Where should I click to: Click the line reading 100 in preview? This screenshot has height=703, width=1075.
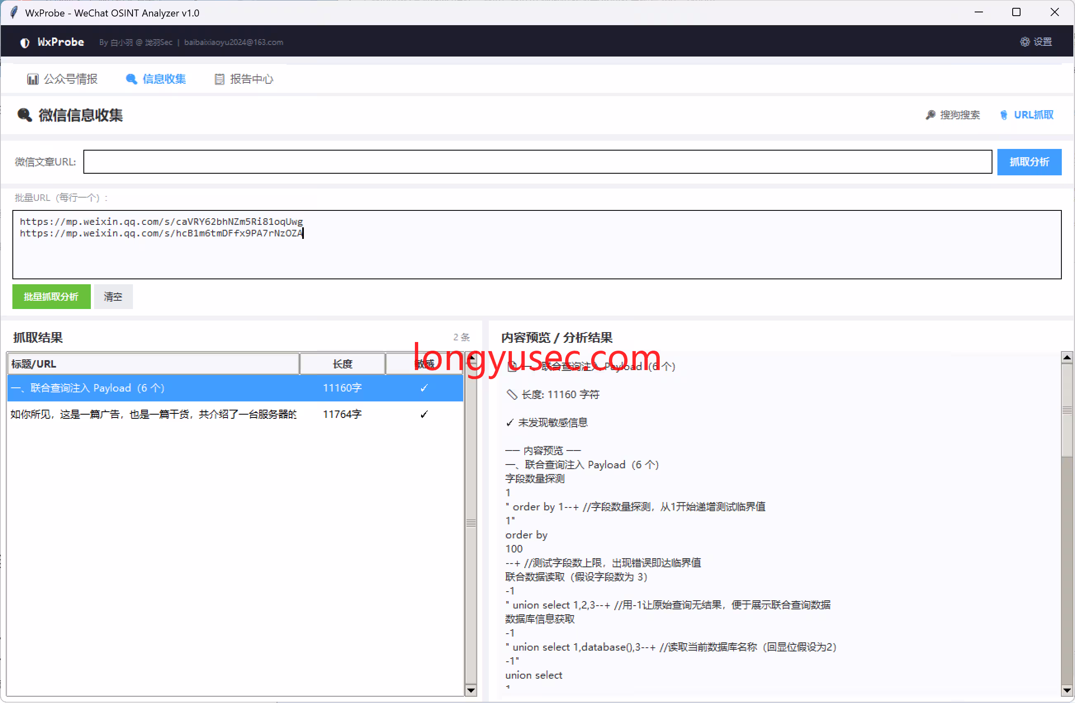(x=514, y=549)
